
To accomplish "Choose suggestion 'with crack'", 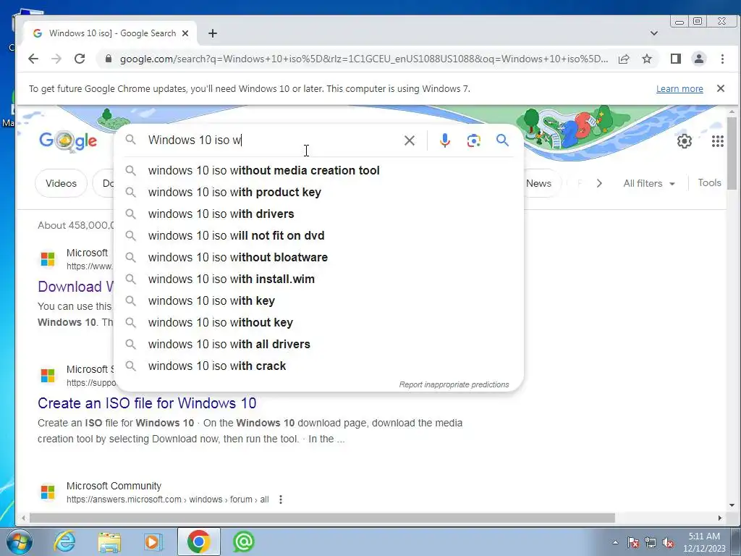I will (x=319, y=366).
